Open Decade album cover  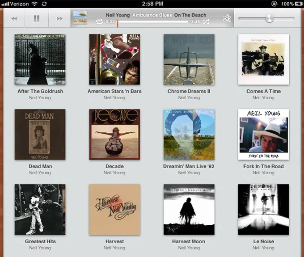click(114, 135)
